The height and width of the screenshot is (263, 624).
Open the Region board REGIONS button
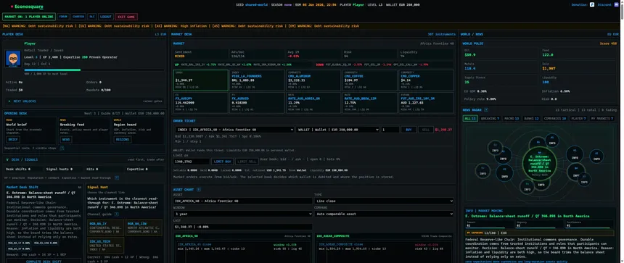123,139
